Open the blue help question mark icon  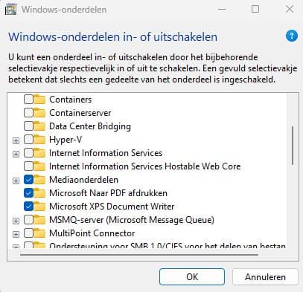coord(292,36)
